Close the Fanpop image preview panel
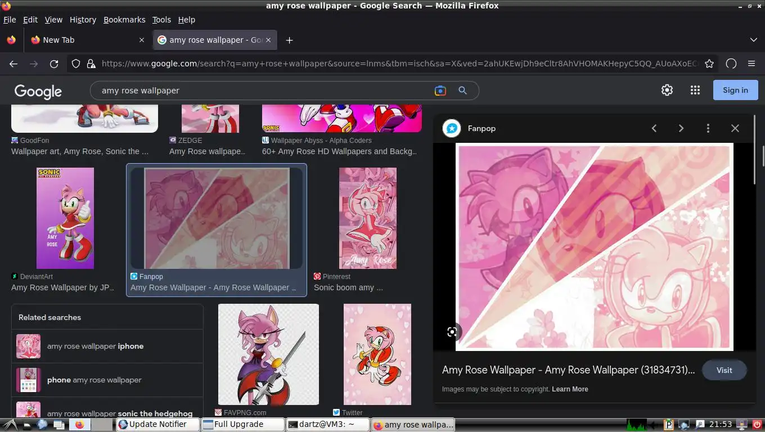765x432 pixels. pyautogui.click(x=735, y=128)
